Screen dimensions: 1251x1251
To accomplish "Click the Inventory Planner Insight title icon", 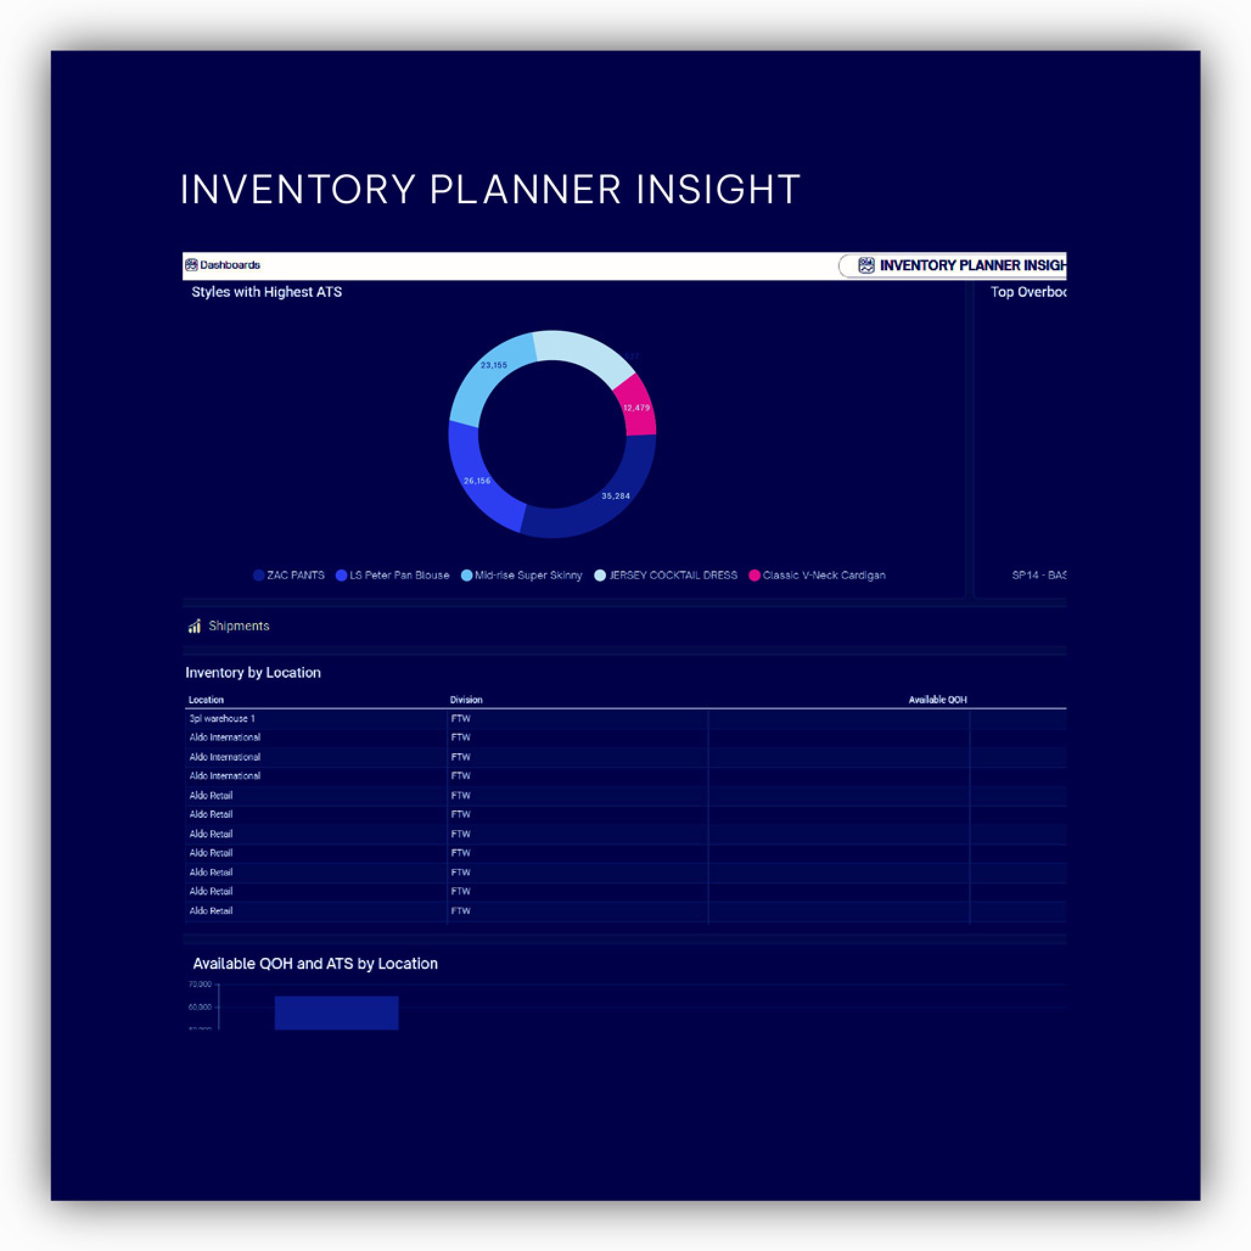I will click(866, 265).
